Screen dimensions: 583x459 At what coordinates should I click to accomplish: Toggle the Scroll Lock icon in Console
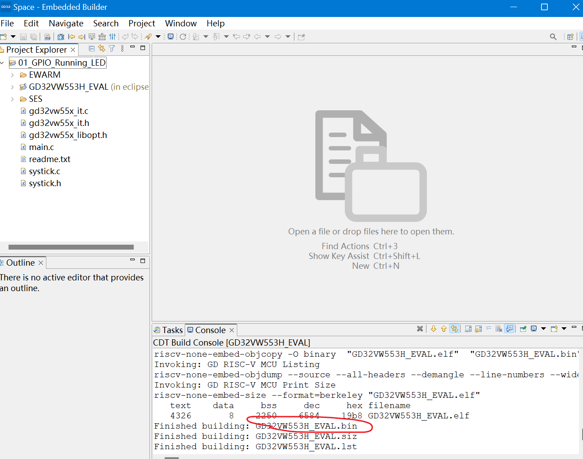click(478, 329)
